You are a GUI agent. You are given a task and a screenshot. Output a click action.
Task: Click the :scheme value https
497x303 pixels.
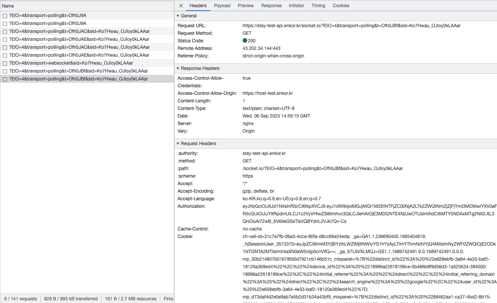248,176
